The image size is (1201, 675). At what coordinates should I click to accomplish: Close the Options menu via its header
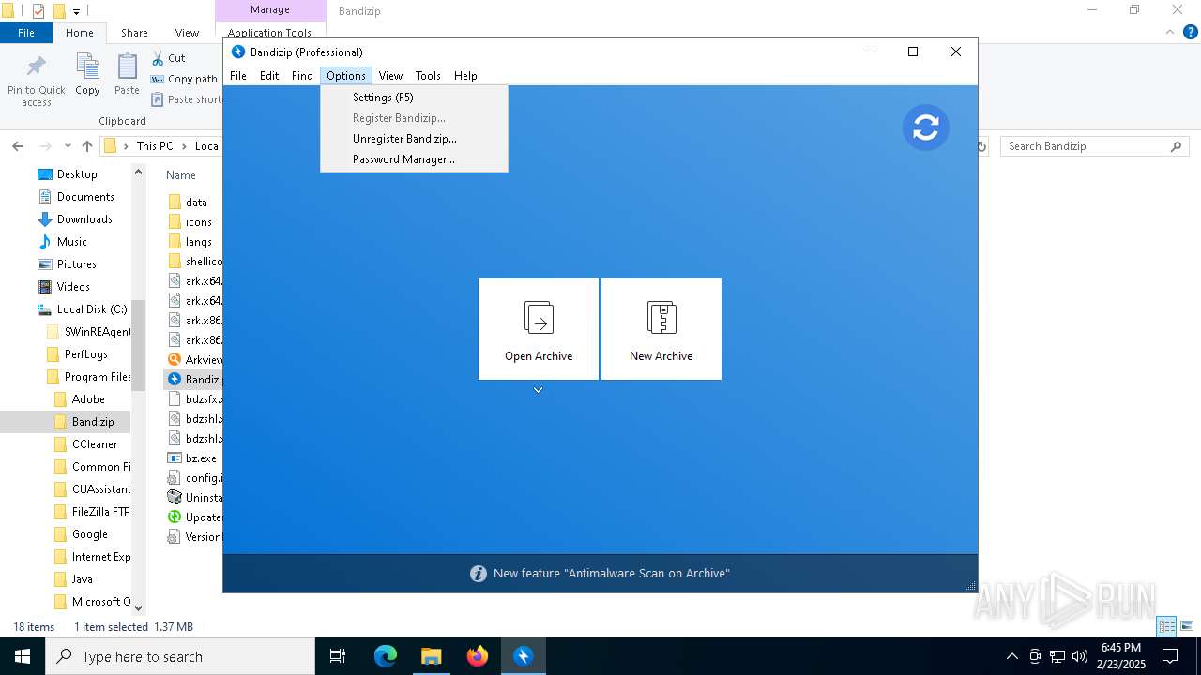click(x=346, y=76)
